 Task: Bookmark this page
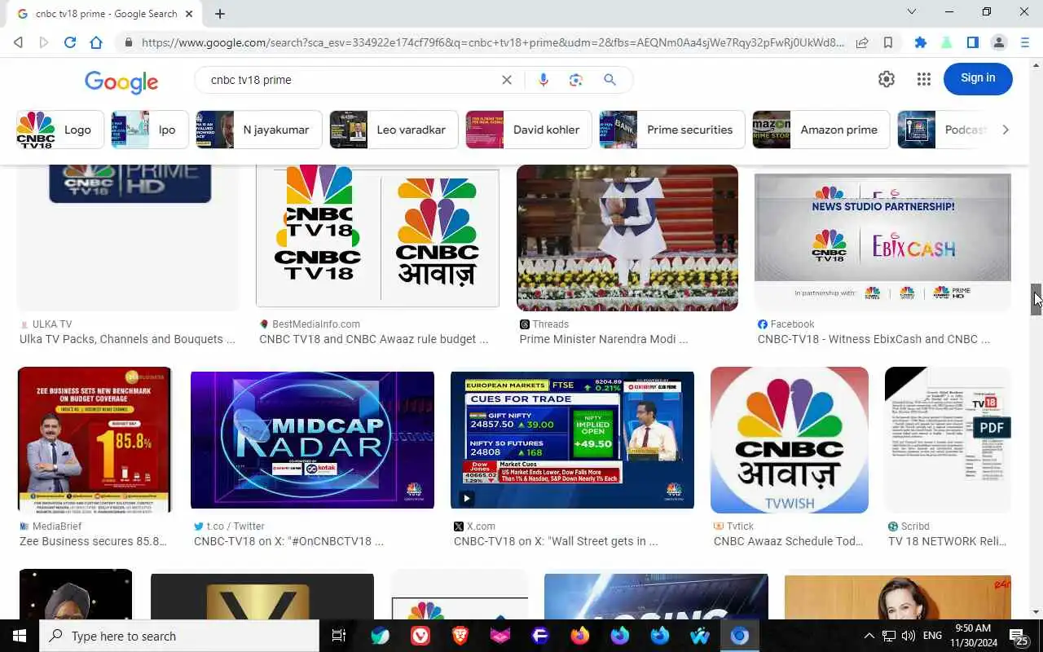pos(888,42)
